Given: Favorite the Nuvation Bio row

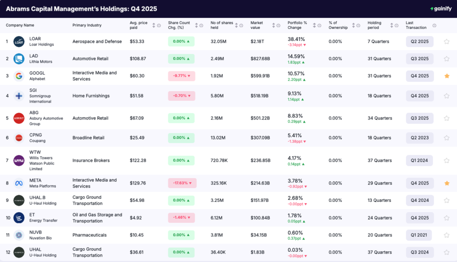Looking at the screenshot, I should tap(446, 235).
